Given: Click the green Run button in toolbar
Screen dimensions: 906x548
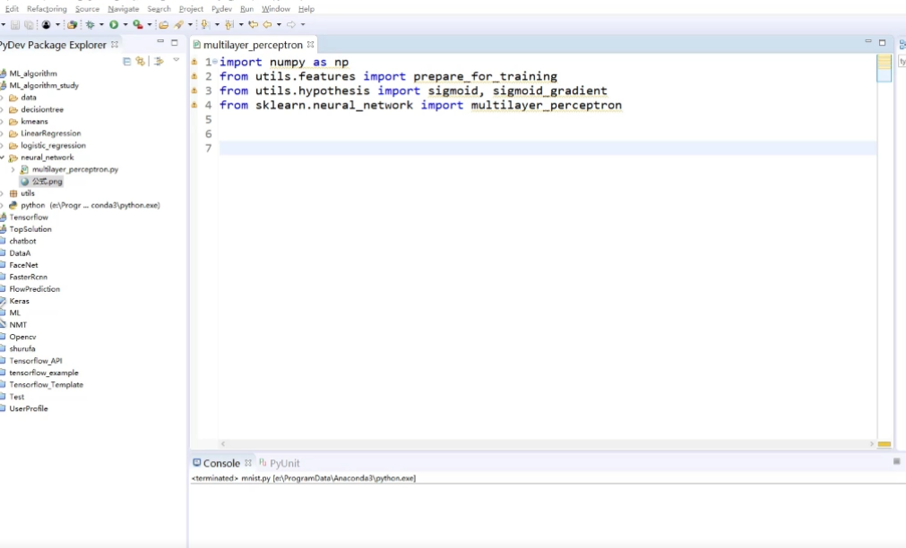Looking at the screenshot, I should 114,25.
